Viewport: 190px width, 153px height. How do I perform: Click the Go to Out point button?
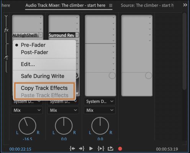[x=82, y=149]
